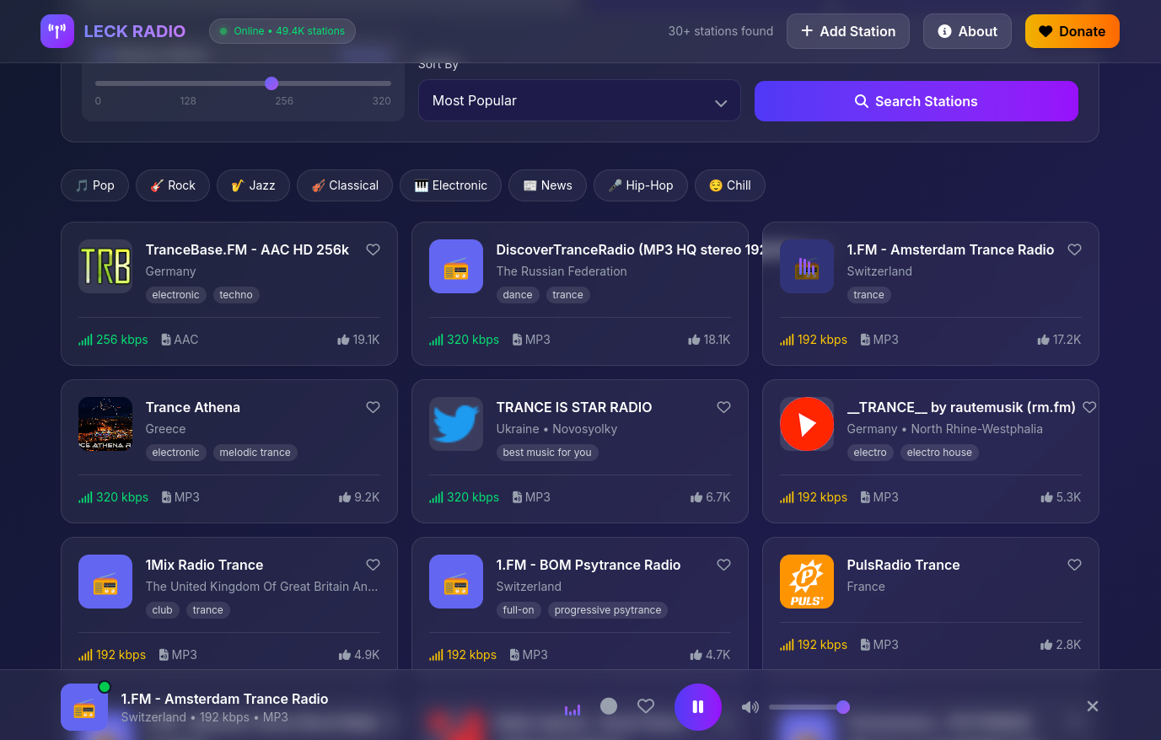
Task: Toggle favorite heart in the player bar
Action: (x=646, y=706)
